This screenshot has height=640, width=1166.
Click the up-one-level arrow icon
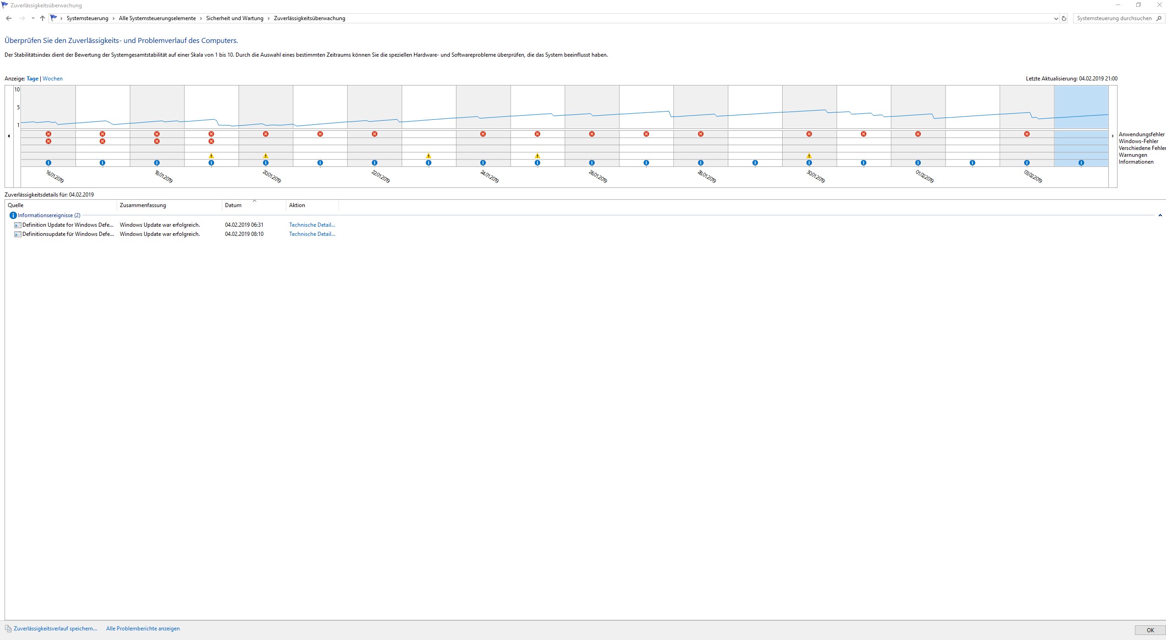point(43,18)
